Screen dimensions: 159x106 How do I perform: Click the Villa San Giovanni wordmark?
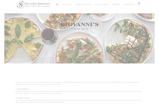tap(38, 5)
